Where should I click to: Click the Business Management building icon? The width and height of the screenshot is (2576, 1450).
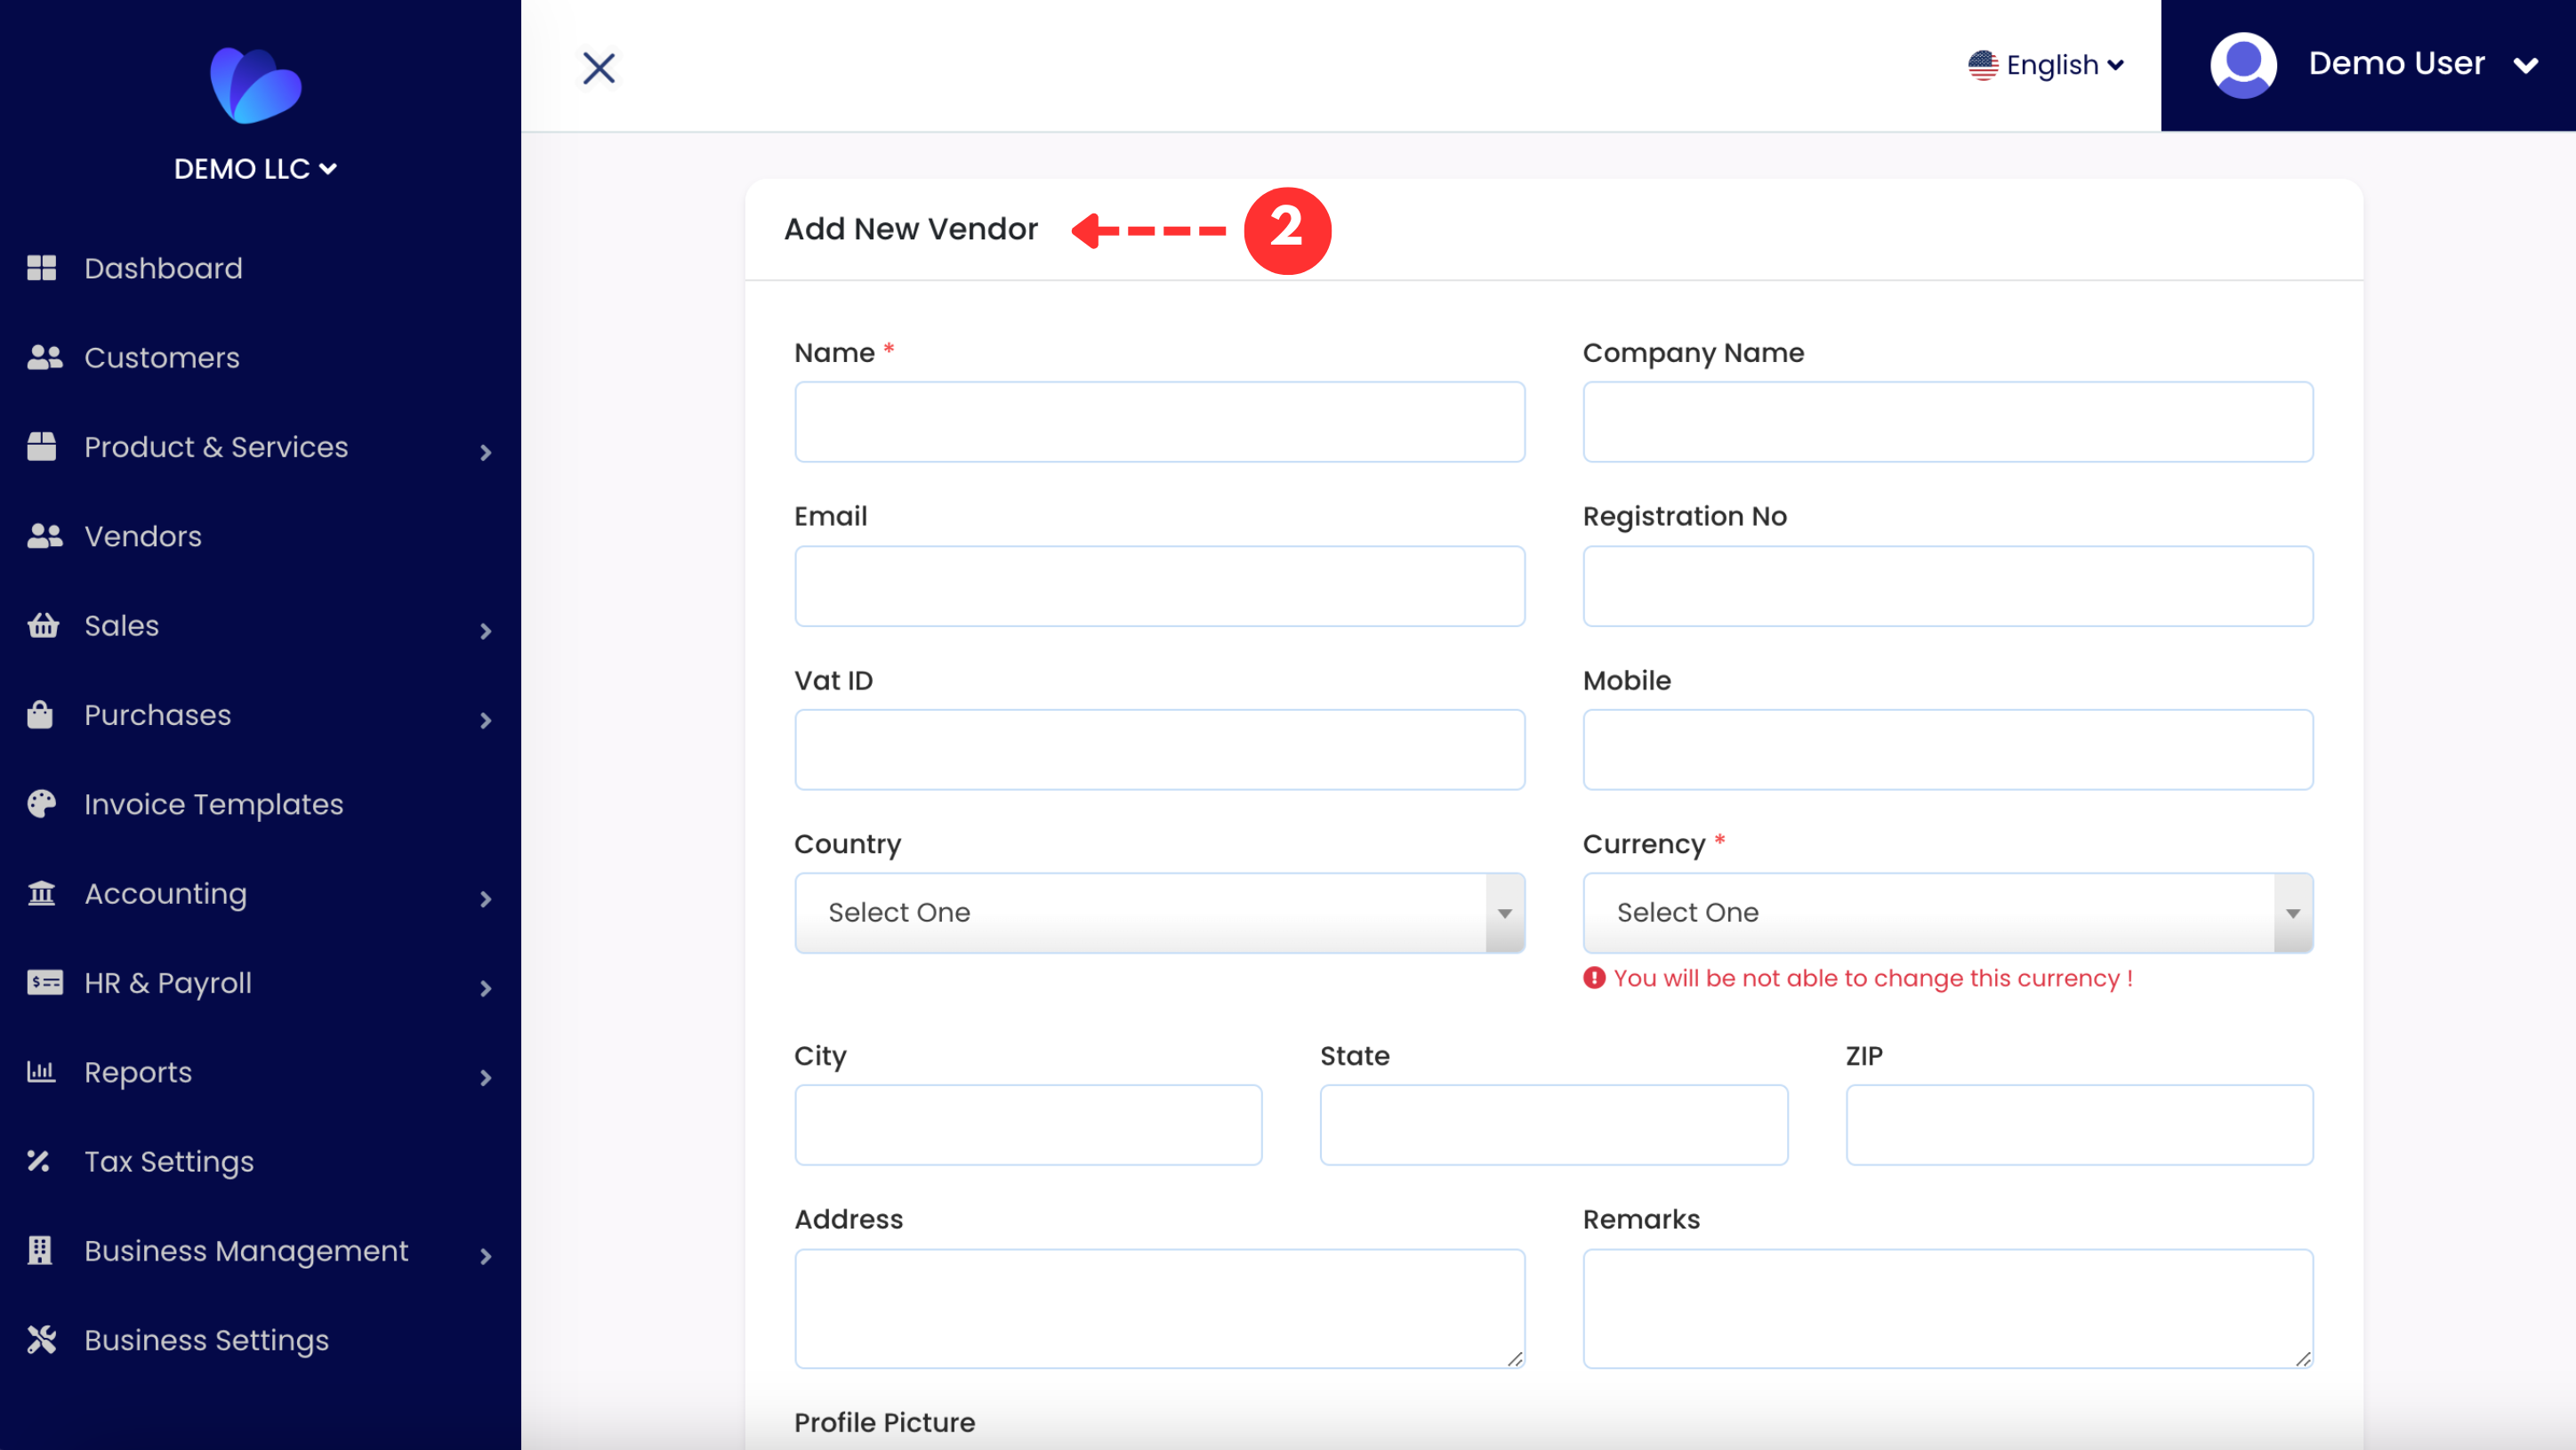pyautogui.click(x=40, y=1250)
